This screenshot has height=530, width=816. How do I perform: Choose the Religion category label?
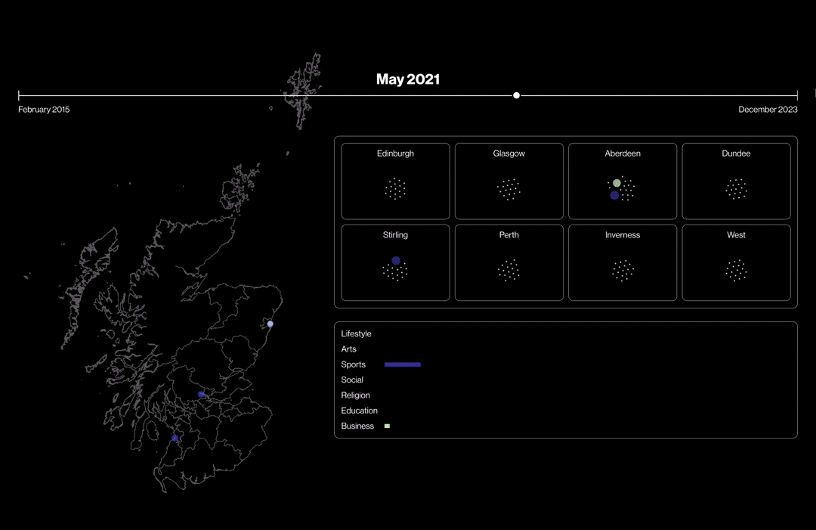[x=355, y=395]
